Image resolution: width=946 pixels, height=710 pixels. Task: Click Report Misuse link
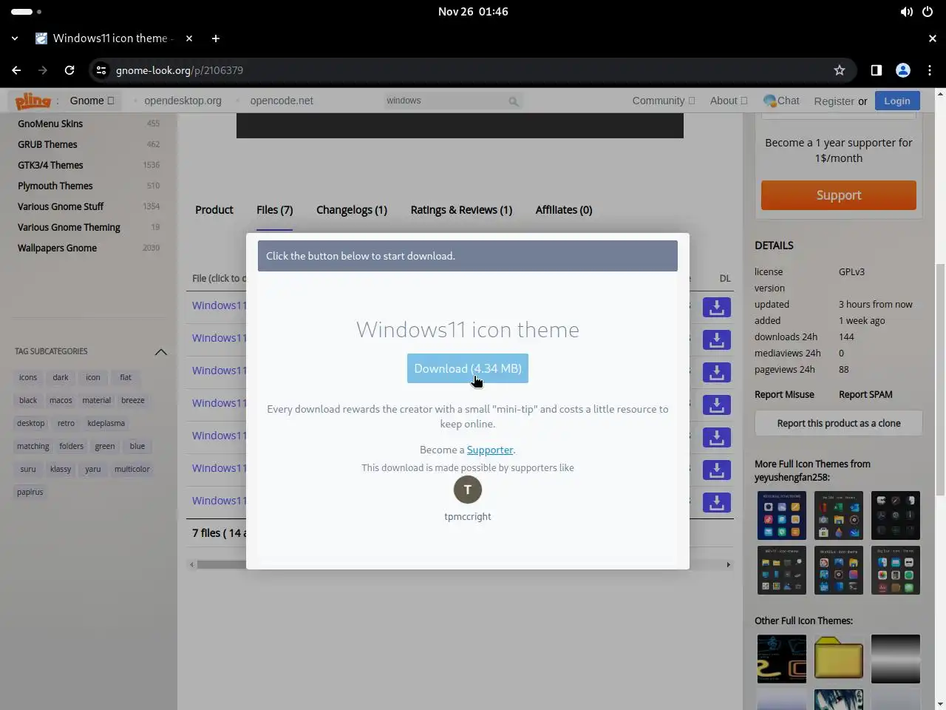coord(784,394)
